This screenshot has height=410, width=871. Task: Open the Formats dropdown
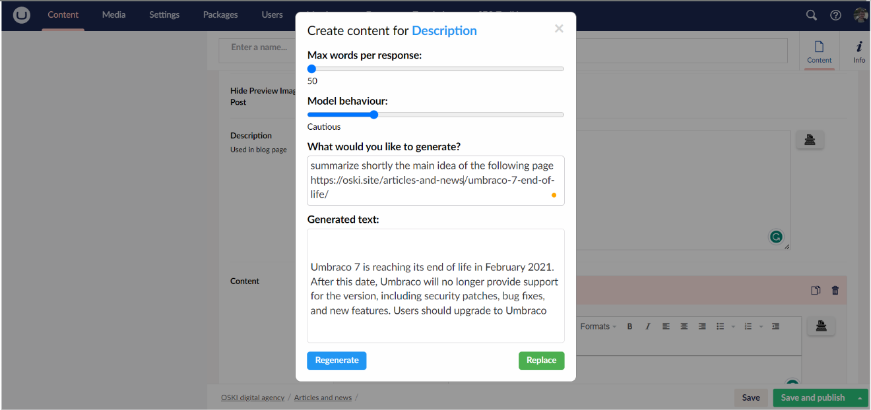(x=598, y=326)
